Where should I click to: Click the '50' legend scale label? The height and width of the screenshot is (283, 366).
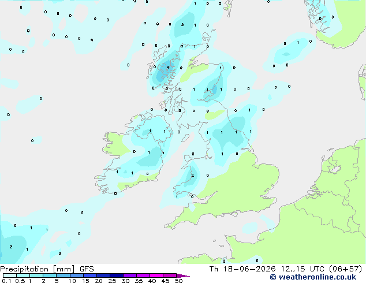(x=178, y=281)
